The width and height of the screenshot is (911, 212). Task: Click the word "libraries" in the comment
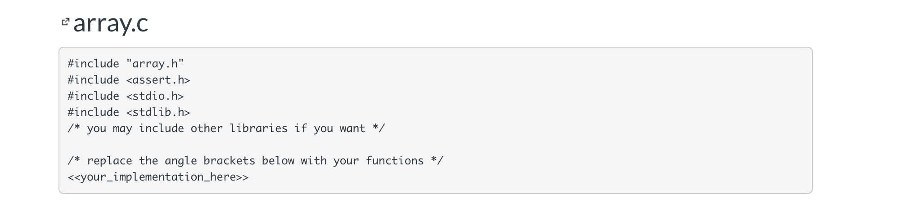(258, 128)
